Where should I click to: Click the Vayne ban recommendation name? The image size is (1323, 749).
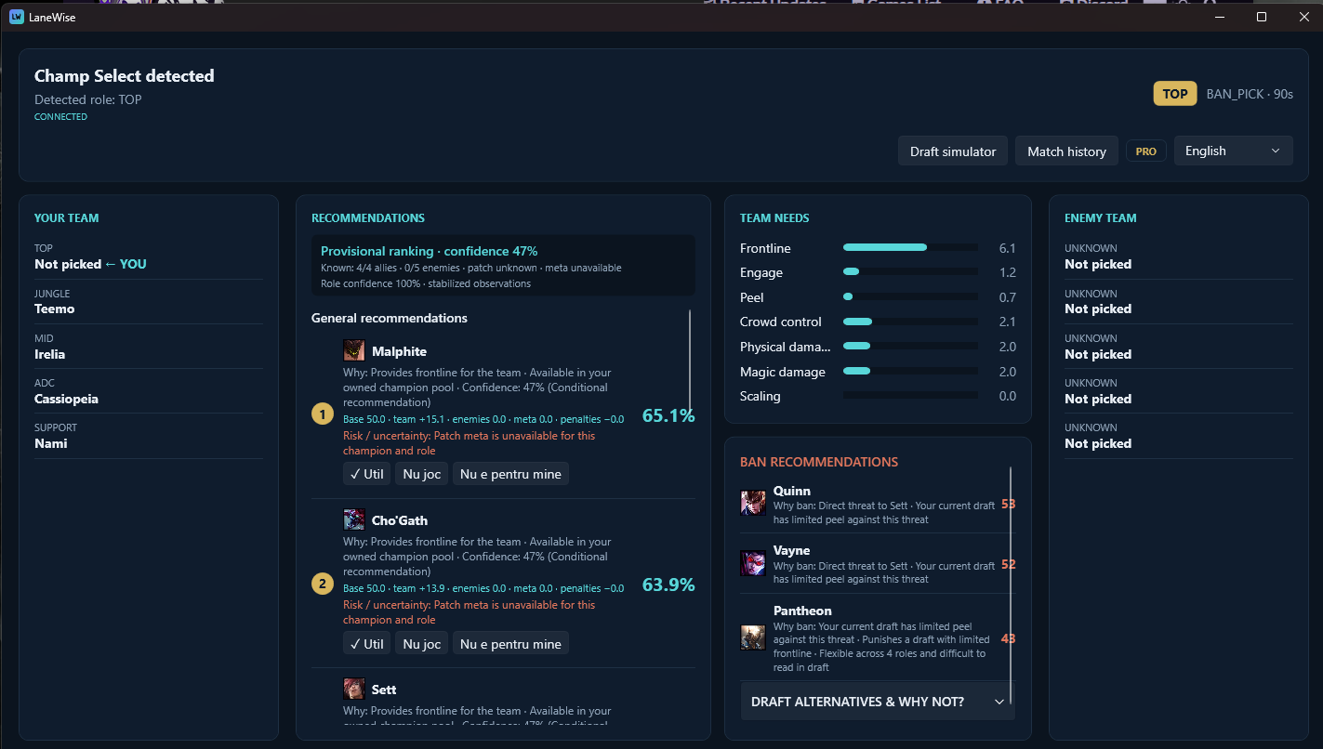click(792, 550)
